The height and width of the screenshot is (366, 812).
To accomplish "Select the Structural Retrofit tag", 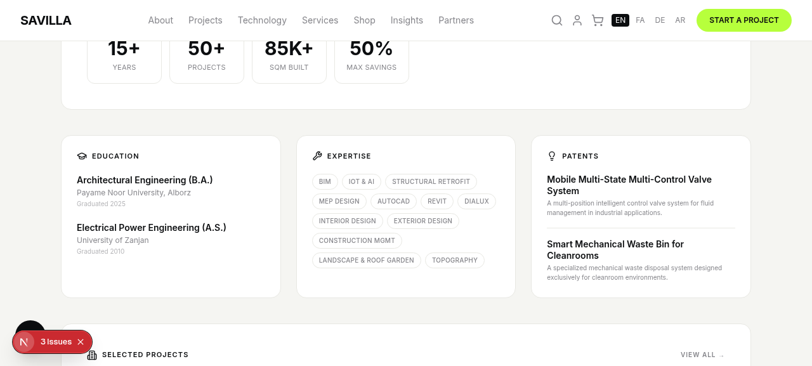I will 431,182.
